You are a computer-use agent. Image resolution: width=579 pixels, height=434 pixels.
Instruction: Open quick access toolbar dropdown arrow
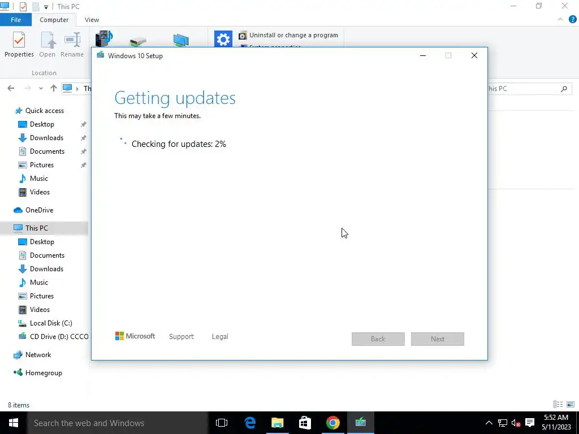coord(46,7)
